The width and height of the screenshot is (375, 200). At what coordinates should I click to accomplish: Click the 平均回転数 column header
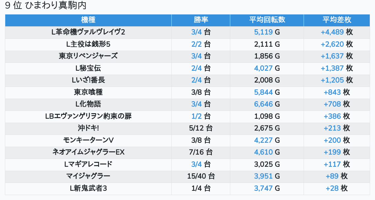(x=267, y=20)
